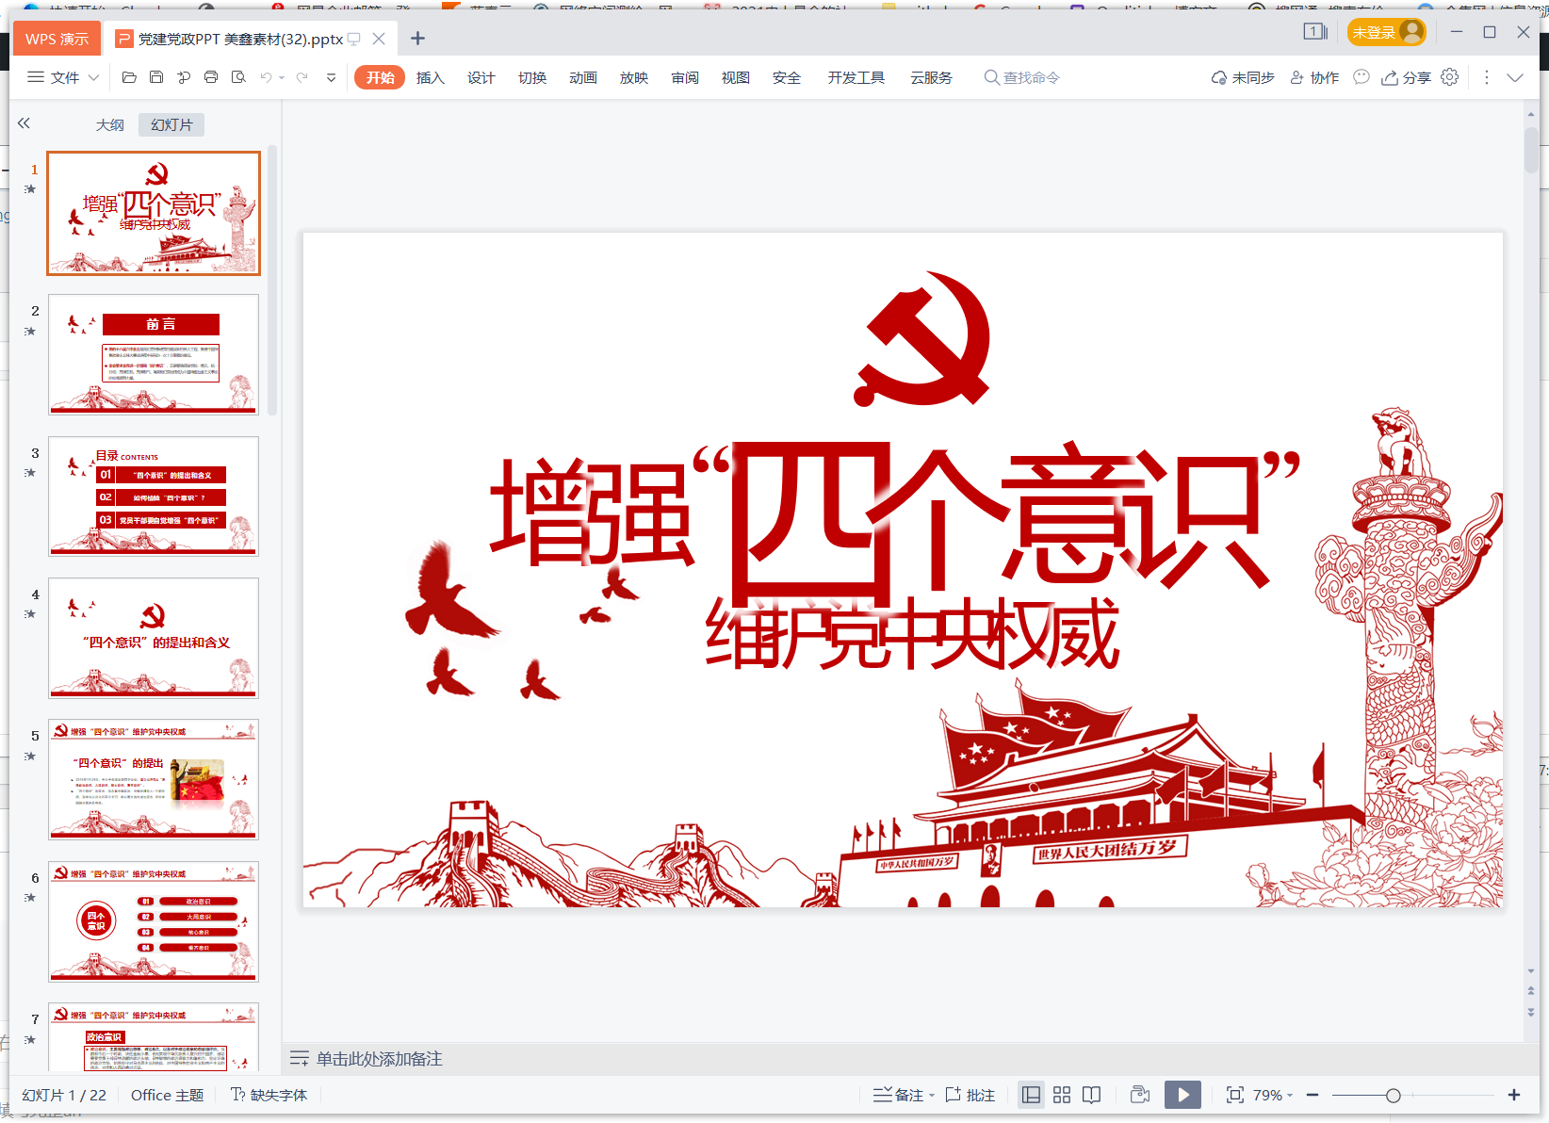Image resolution: width=1549 pixels, height=1123 pixels.
Task: Switch to Slide Sorter grid view icon
Action: pos(1062,1095)
